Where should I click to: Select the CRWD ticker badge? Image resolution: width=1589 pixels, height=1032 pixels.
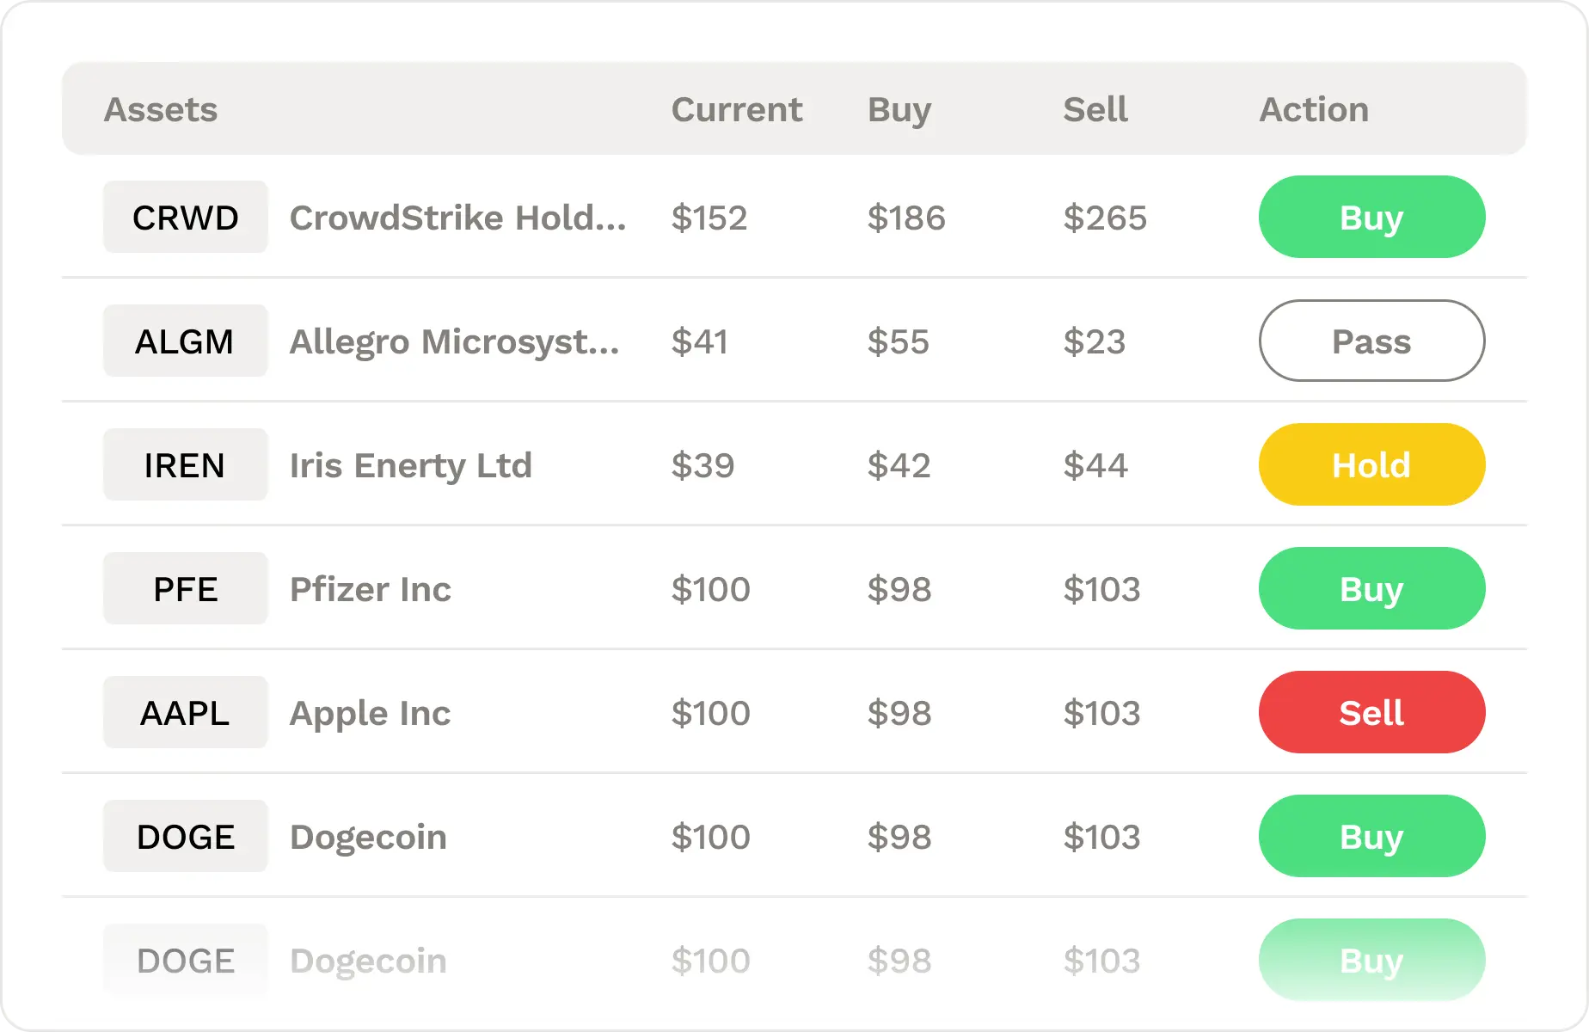[185, 217]
